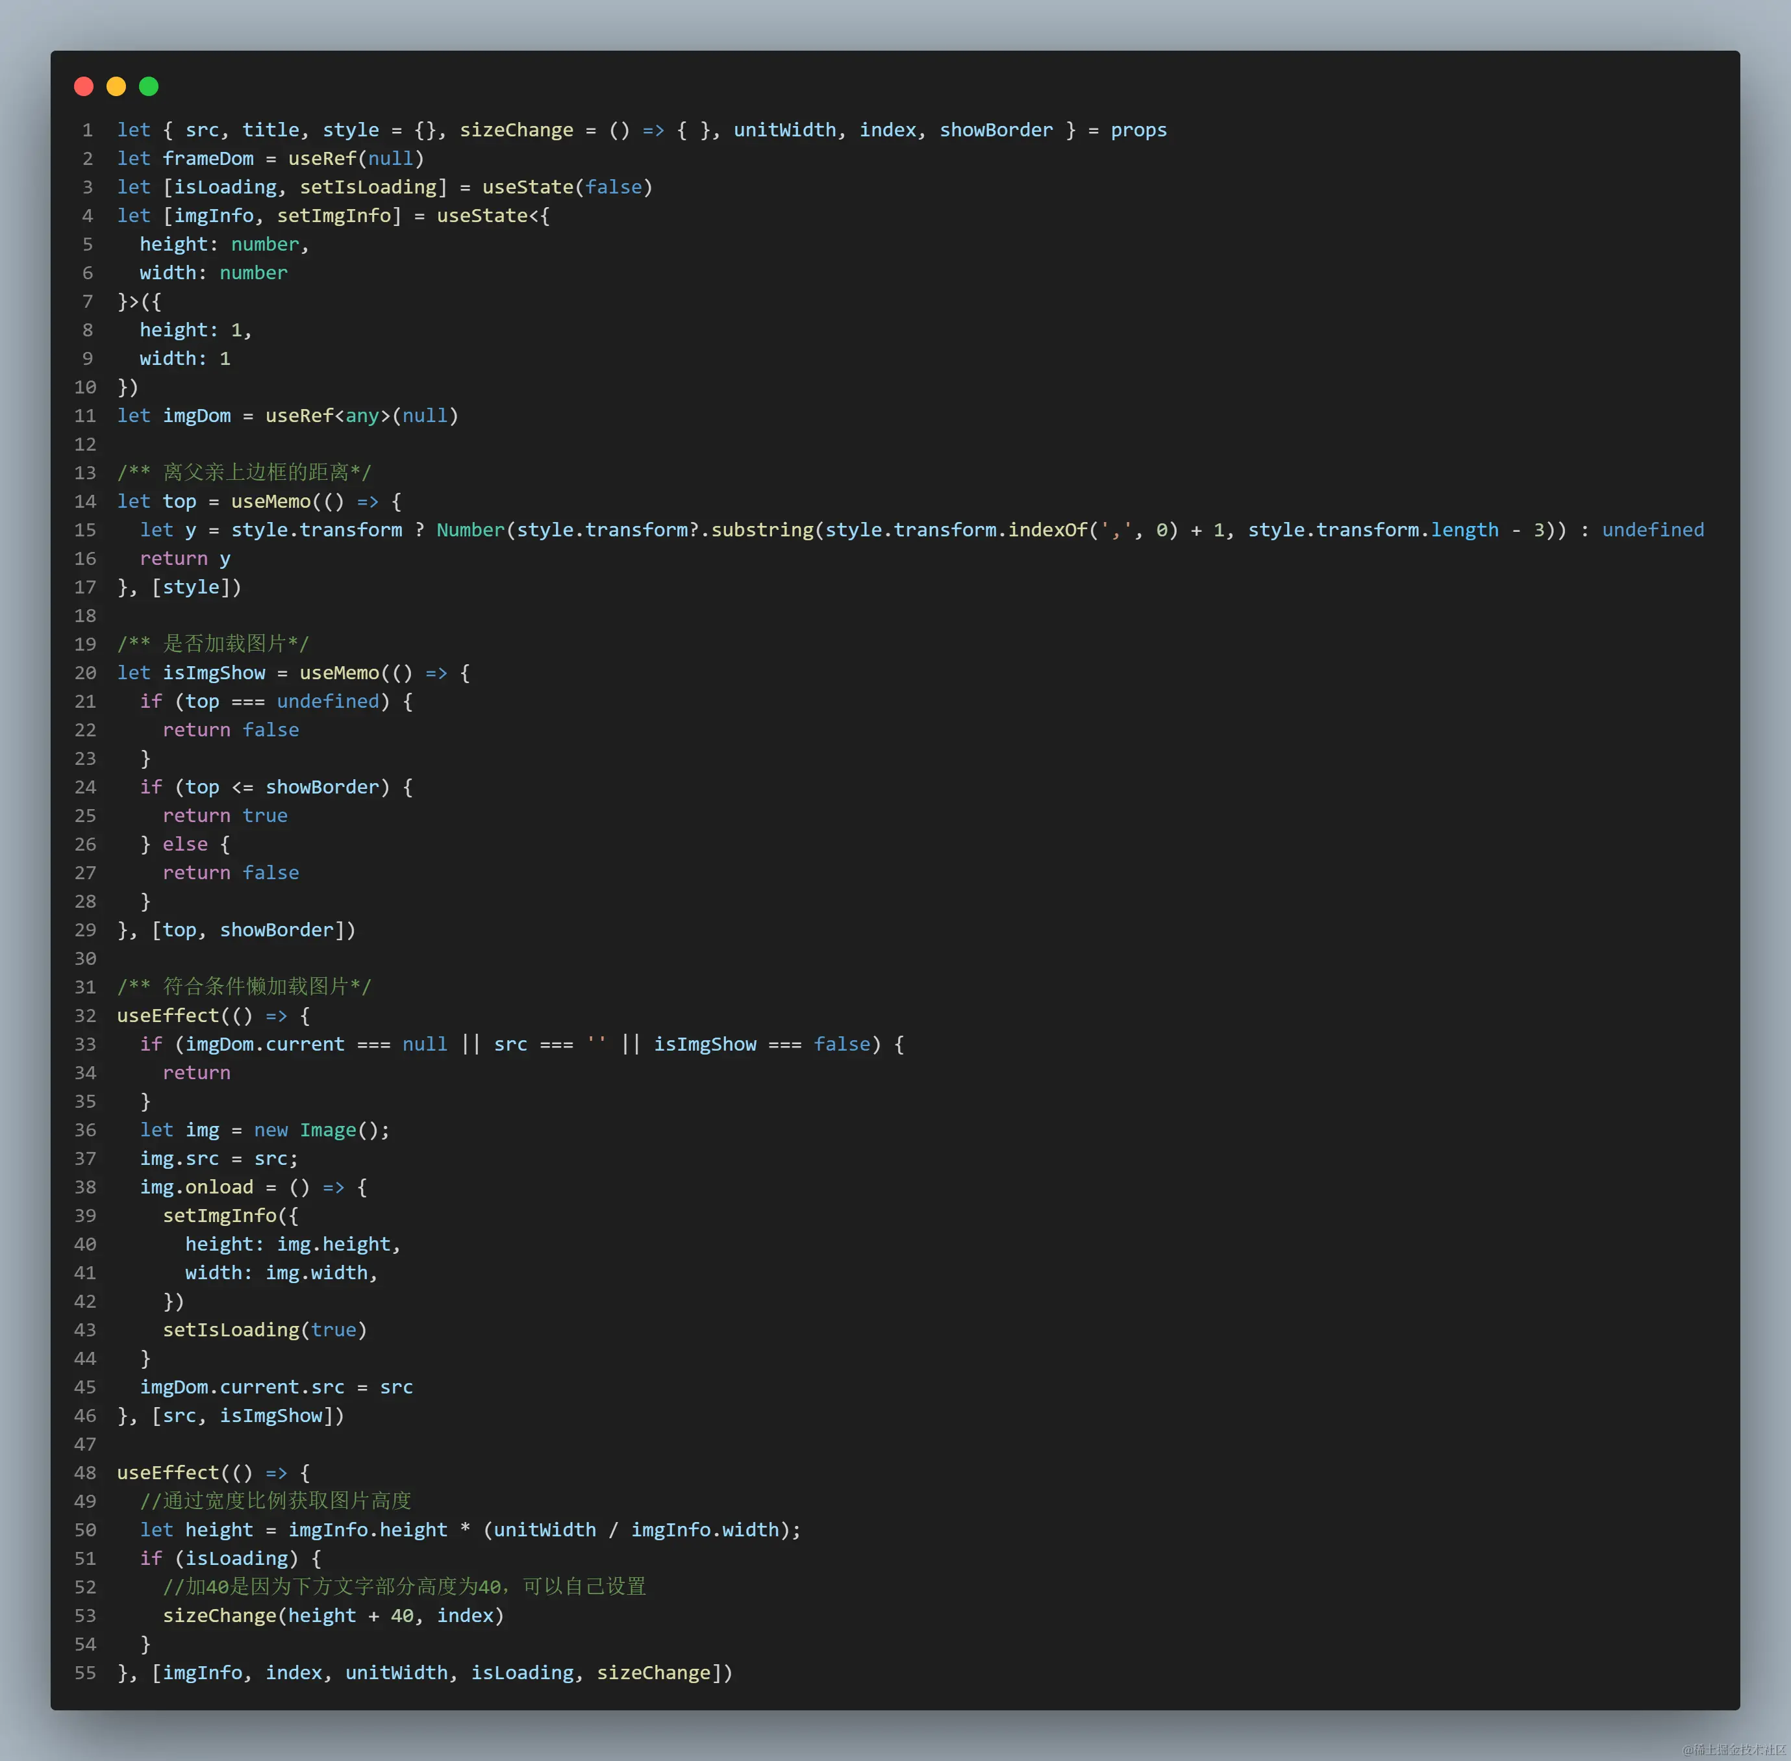Click the red close window button
1791x1761 pixels.
[83, 86]
